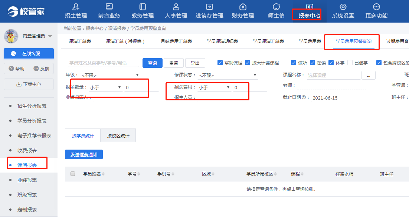The width and height of the screenshot is (409, 217).
Task: Sort by 区域 column arrows
Action: (x=213, y=174)
